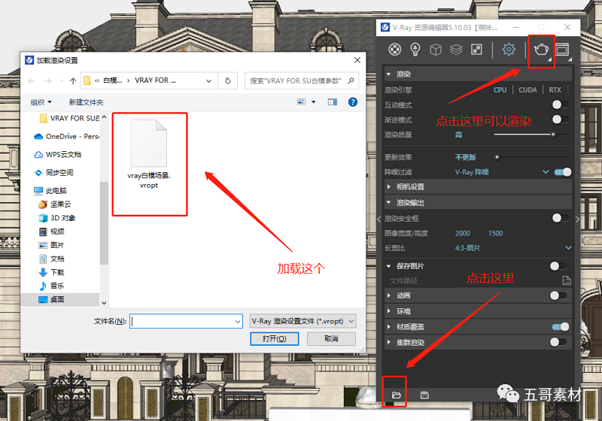
Task: Toggle 保存图片 switch
Action: (558, 266)
